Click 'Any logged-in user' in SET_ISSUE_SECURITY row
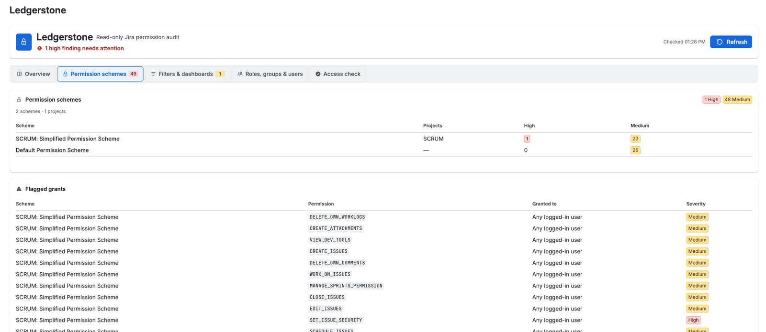 click(557, 321)
